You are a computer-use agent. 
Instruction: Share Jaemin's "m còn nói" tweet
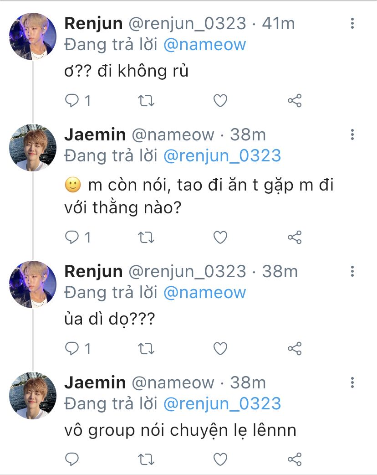[x=295, y=237]
